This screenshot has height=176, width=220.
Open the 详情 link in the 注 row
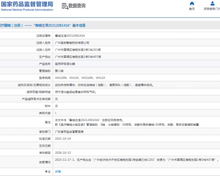click(58, 172)
